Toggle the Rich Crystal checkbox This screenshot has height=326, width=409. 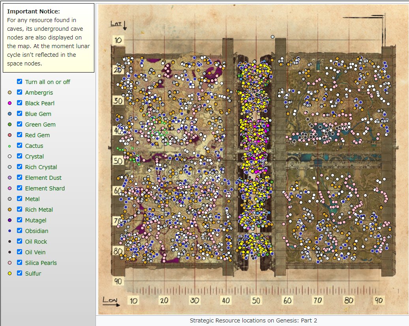coord(20,167)
